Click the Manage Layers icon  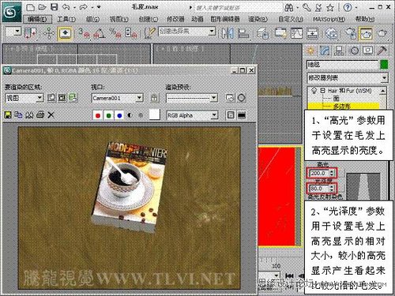(x=262, y=33)
